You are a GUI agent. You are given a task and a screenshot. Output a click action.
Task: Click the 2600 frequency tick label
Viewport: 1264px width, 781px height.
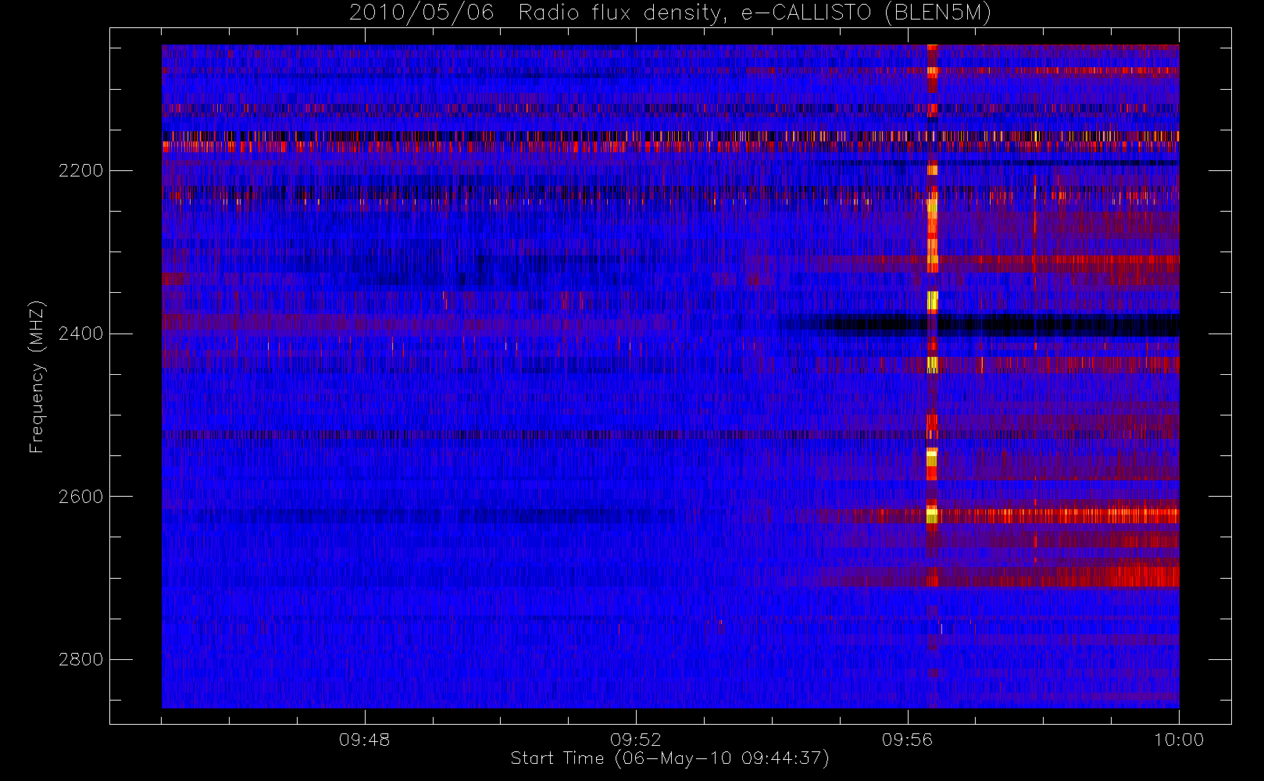pos(80,497)
